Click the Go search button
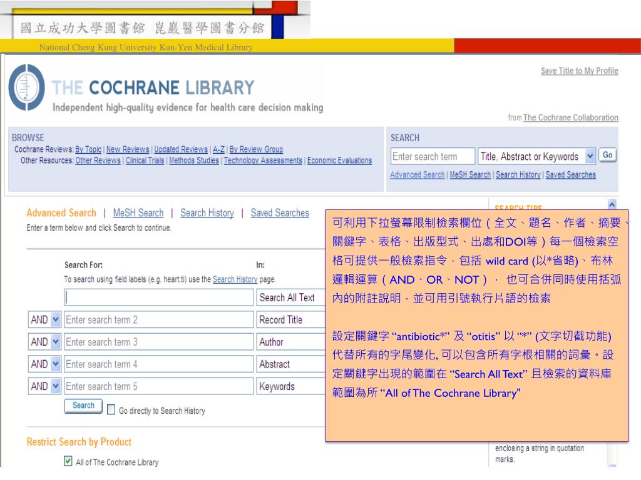Viewport: 641px width, 480px height. 607,155
